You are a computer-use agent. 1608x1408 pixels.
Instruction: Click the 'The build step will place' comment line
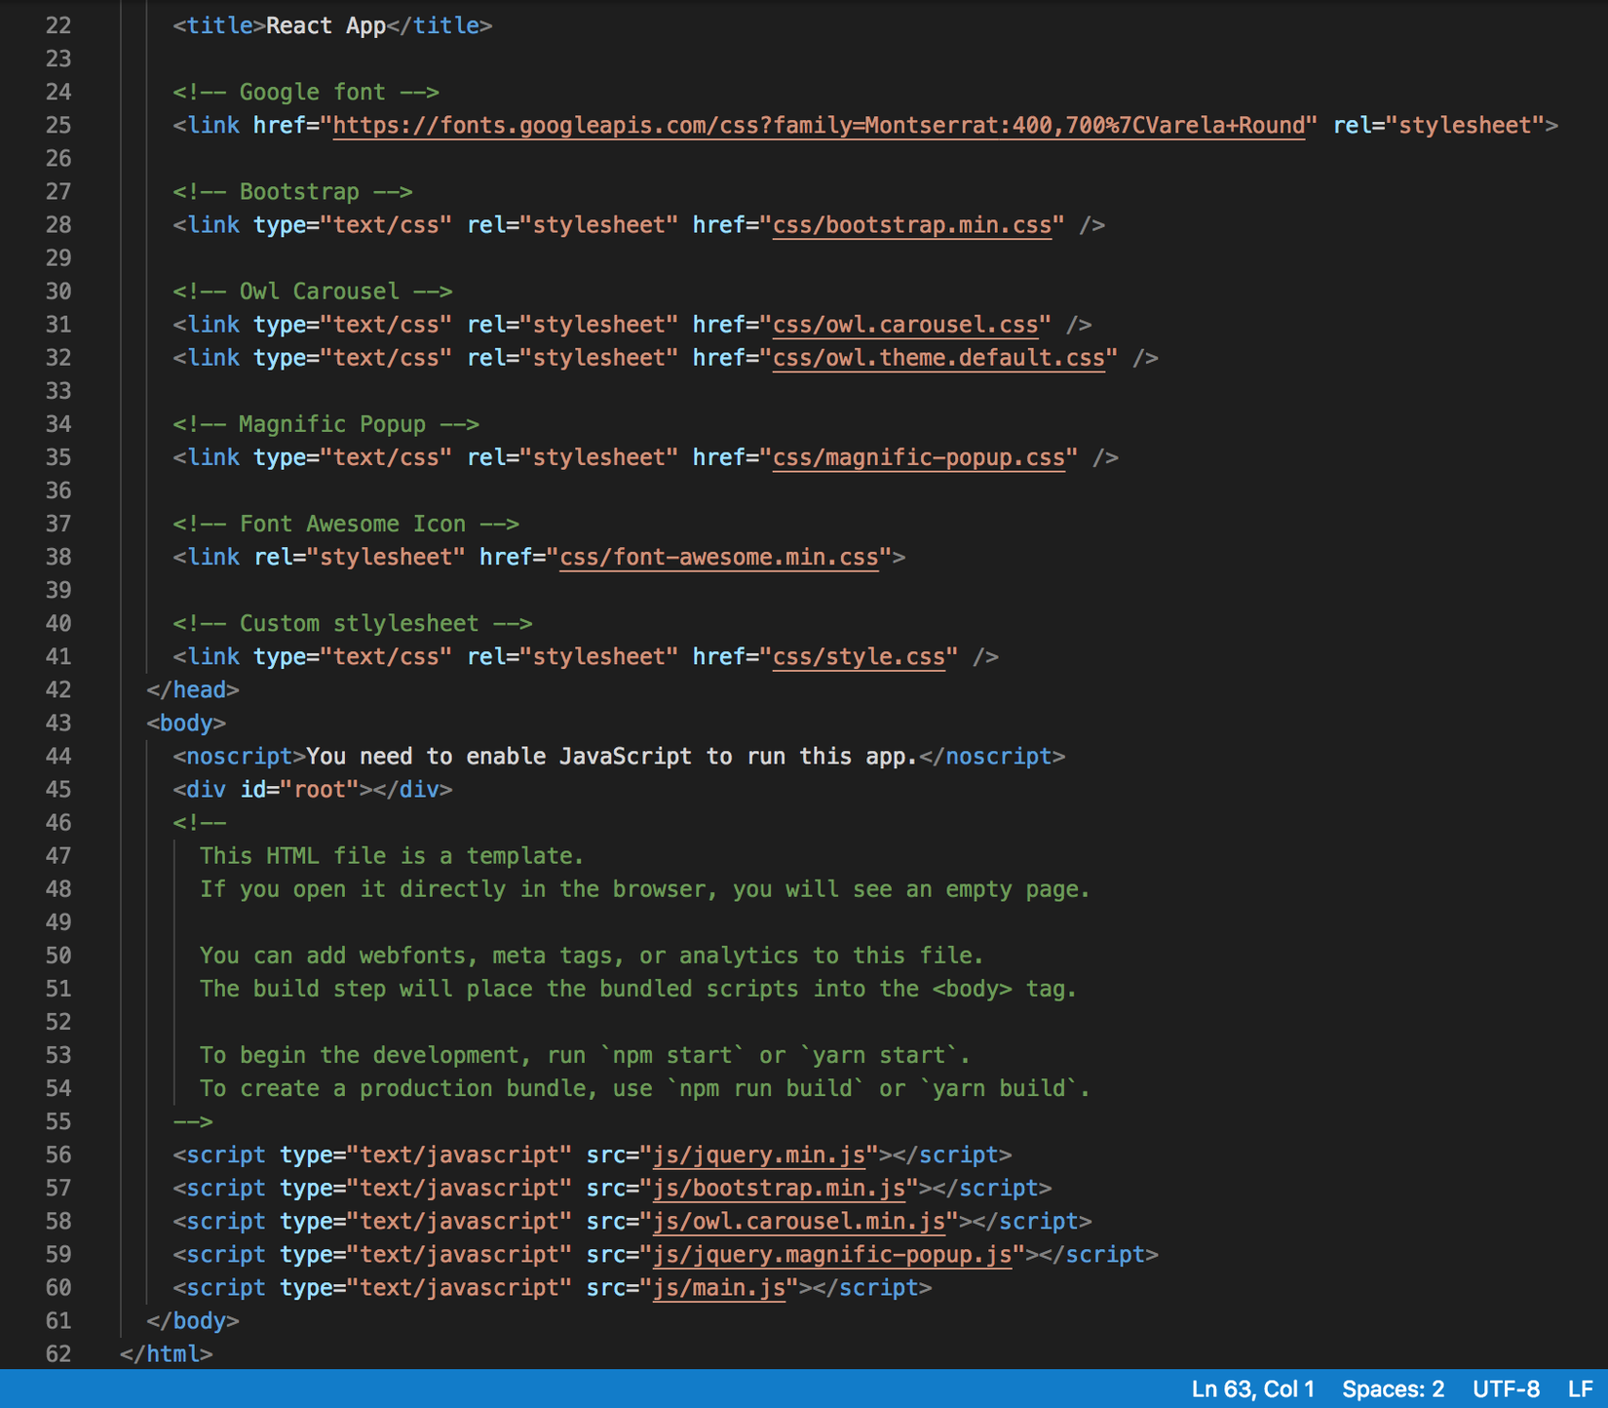pyautogui.click(x=638, y=989)
